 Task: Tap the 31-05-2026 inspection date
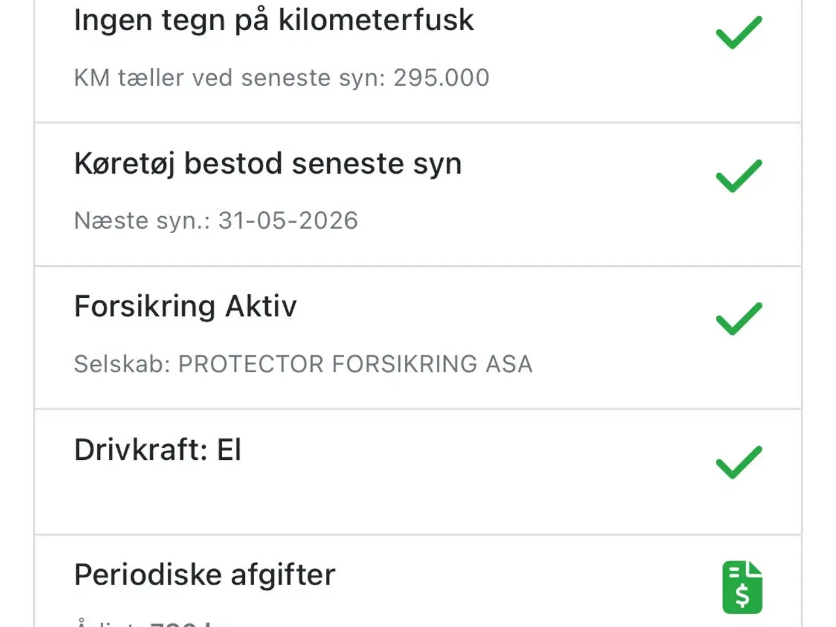[x=288, y=221]
